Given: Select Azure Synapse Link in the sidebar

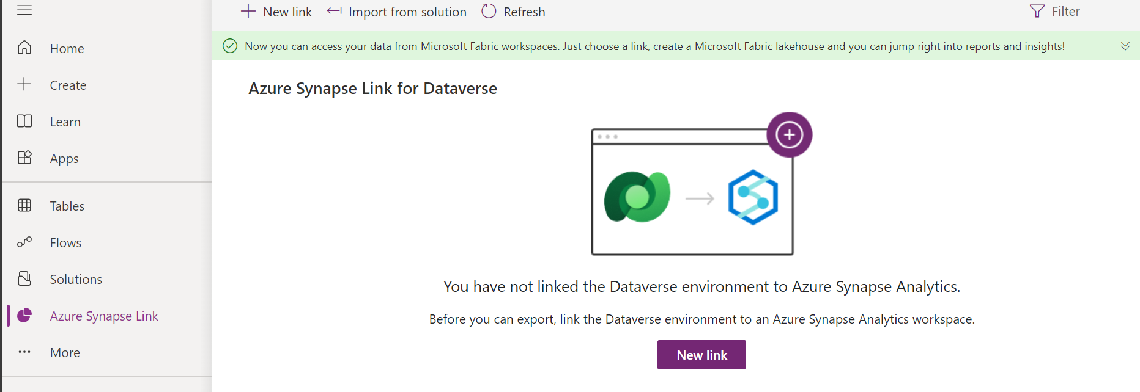Looking at the screenshot, I should 104,316.
